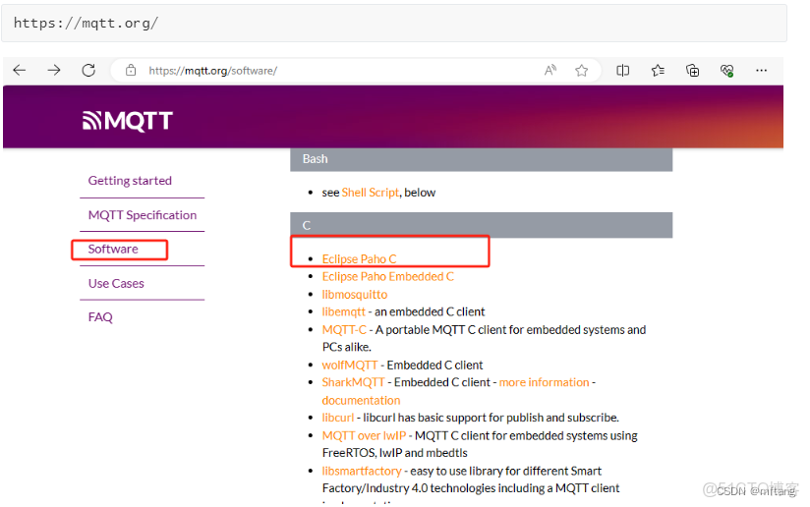The height and width of the screenshot is (507, 810).
Task: Open the Favorites list icon
Action: tap(658, 70)
